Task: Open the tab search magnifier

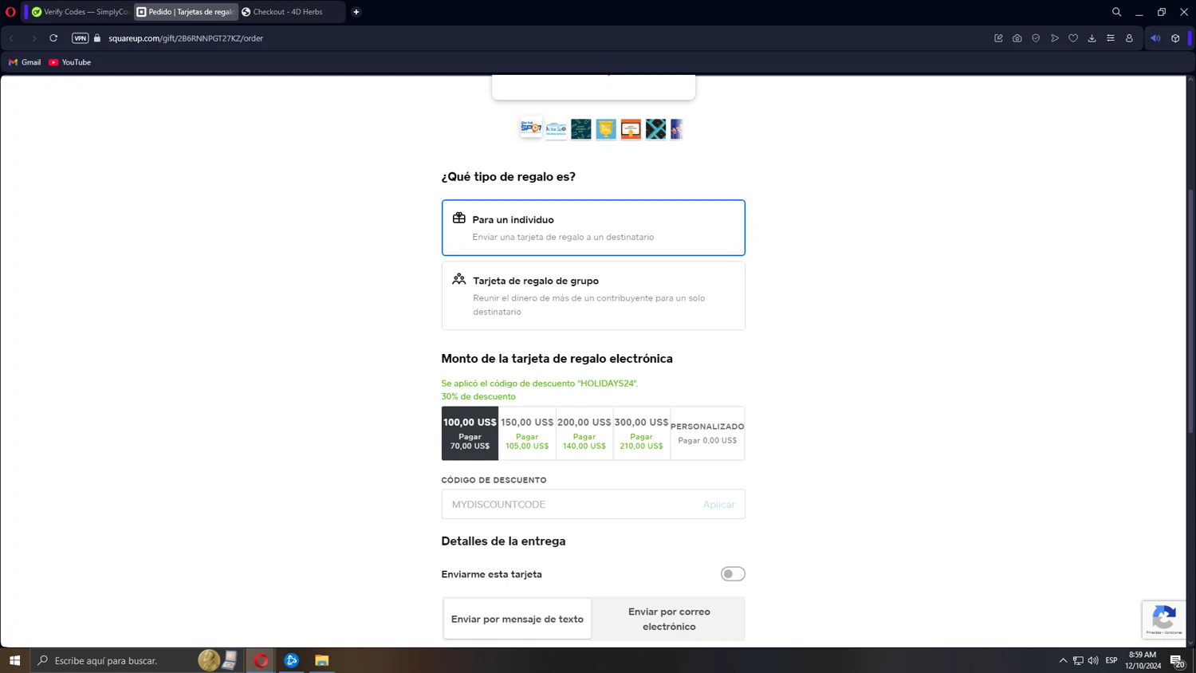Action: [1116, 12]
